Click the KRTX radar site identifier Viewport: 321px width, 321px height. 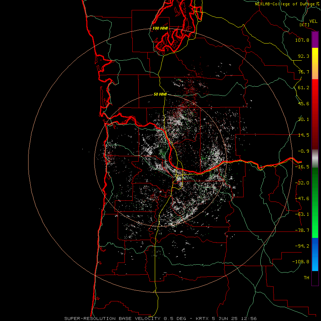(202, 319)
